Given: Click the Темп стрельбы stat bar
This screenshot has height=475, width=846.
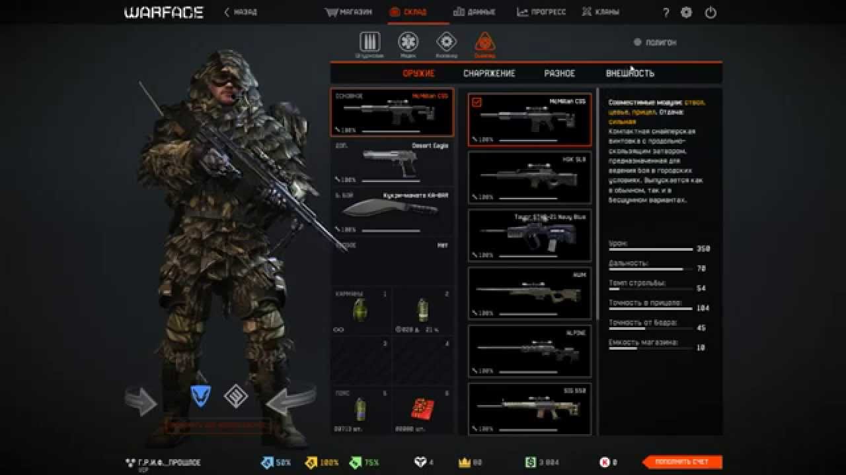Looking at the screenshot, I should 650,289.
